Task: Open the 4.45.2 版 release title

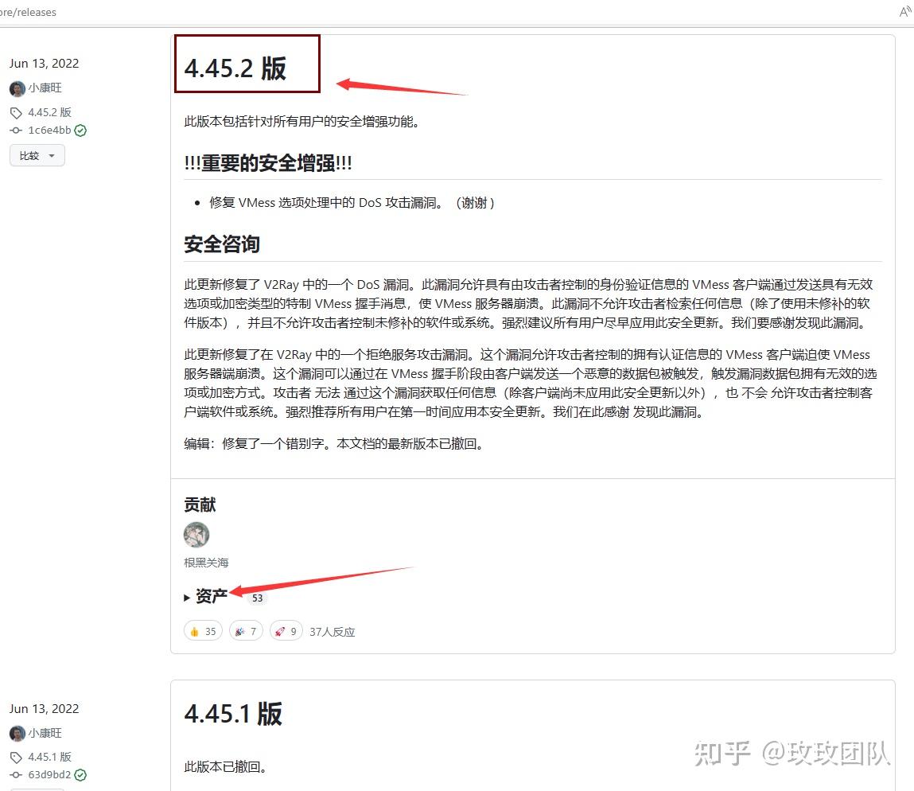Action: (235, 68)
